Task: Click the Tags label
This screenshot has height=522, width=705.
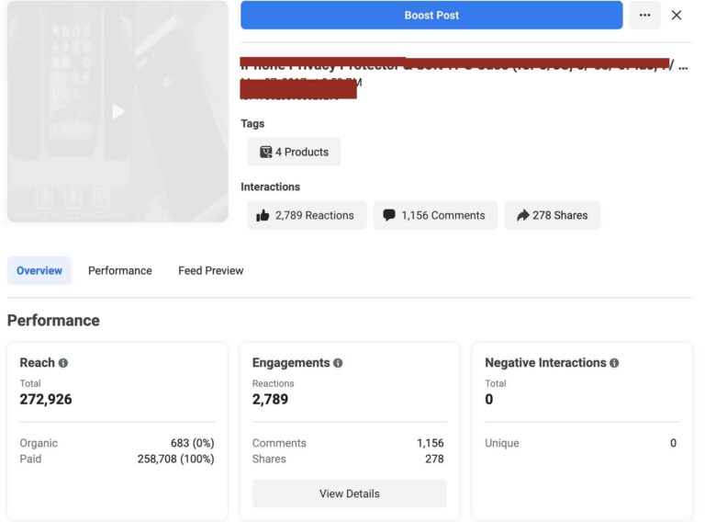Action: 252,123
